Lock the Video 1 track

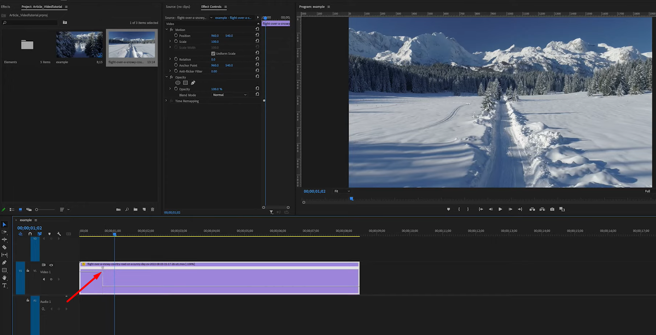pos(28,270)
